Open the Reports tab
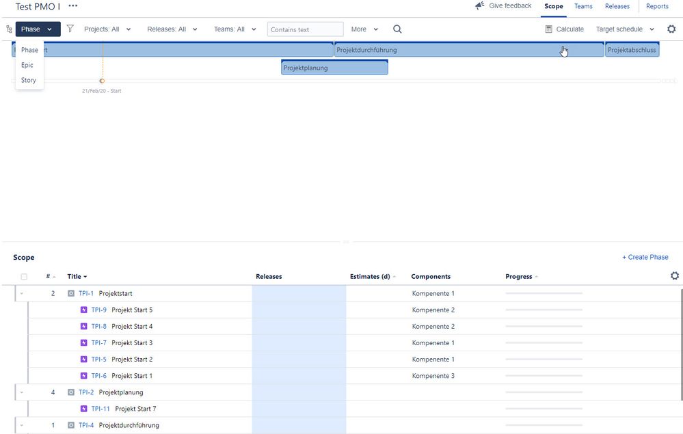The width and height of the screenshot is (683, 434). click(x=657, y=6)
